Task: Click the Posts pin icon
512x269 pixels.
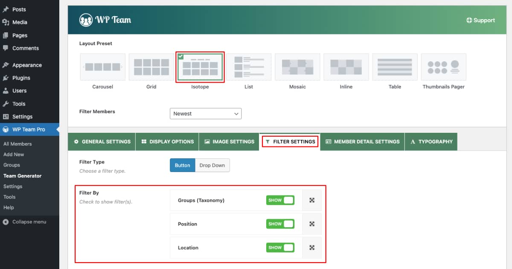Action: point(6,9)
